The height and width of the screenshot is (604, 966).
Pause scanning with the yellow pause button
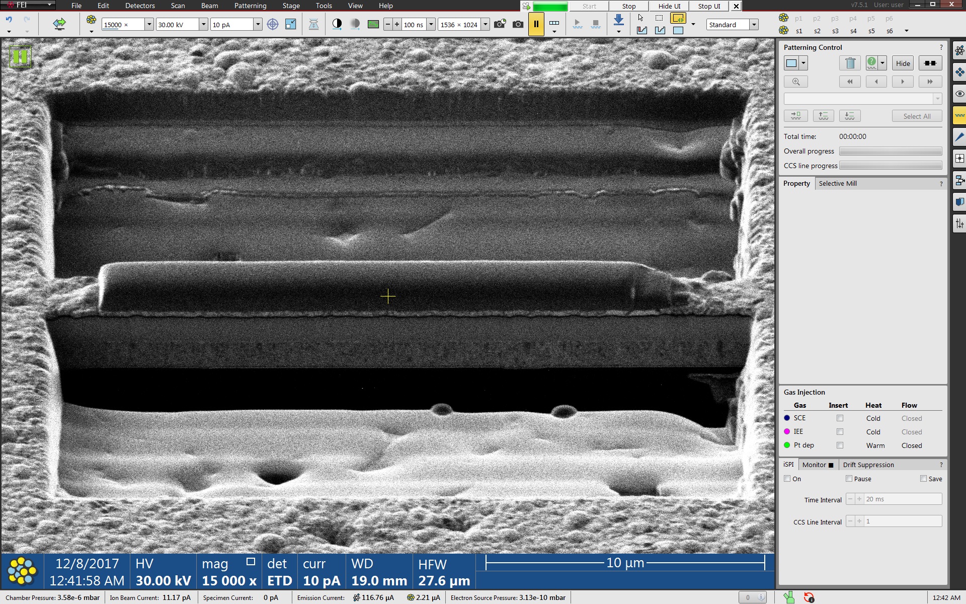coord(536,24)
